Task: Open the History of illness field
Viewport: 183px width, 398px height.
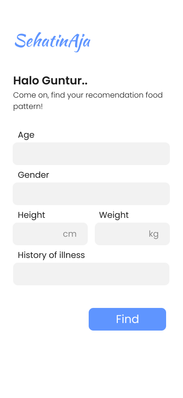Action: 91,274
